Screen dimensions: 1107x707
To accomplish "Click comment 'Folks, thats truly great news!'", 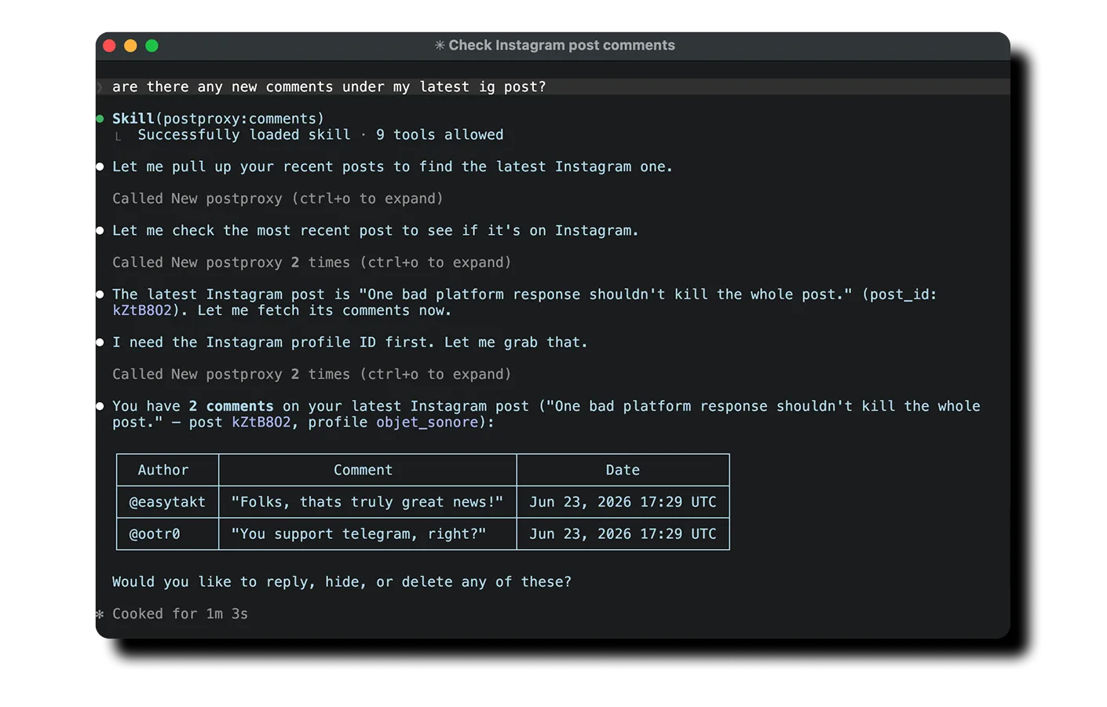I will [367, 502].
